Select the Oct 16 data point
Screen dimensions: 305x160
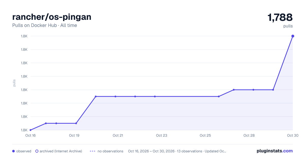30,130
